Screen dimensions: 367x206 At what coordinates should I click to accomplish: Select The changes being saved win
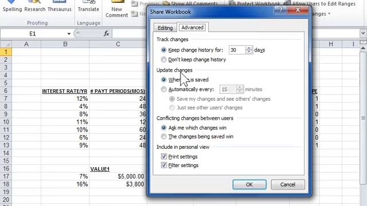197,137
